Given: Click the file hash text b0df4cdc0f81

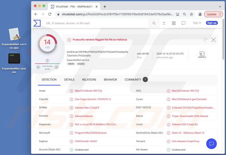Looking at the screenshot, I should pyautogui.click(x=98, y=54).
